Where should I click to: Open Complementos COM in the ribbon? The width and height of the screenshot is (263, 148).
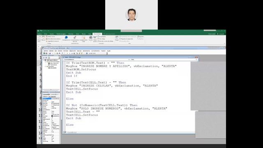pos(83,39)
